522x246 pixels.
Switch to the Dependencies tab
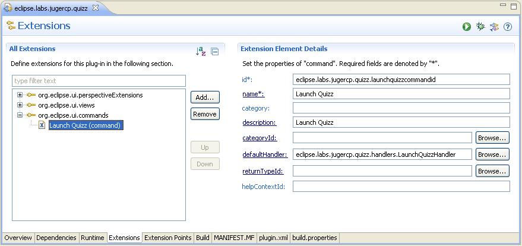pyautogui.click(x=56, y=238)
